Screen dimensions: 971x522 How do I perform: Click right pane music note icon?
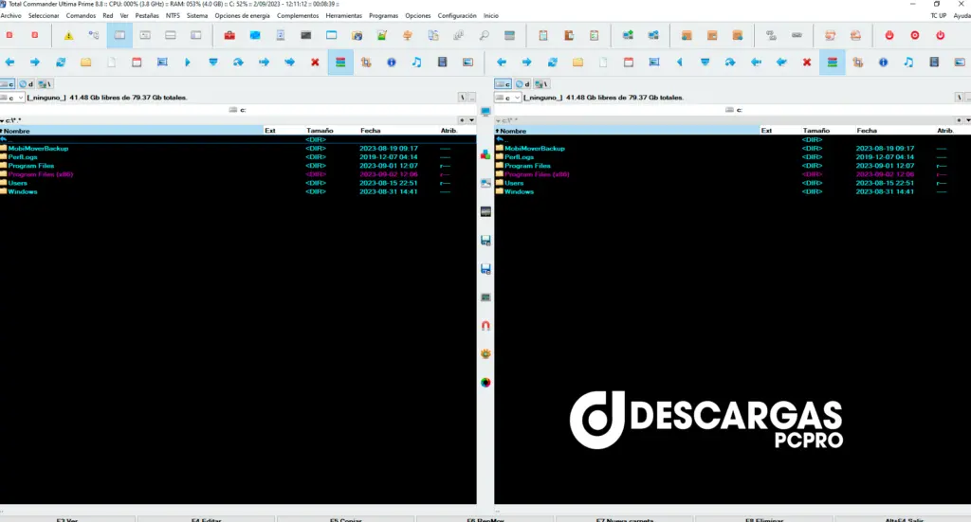coord(908,62)
